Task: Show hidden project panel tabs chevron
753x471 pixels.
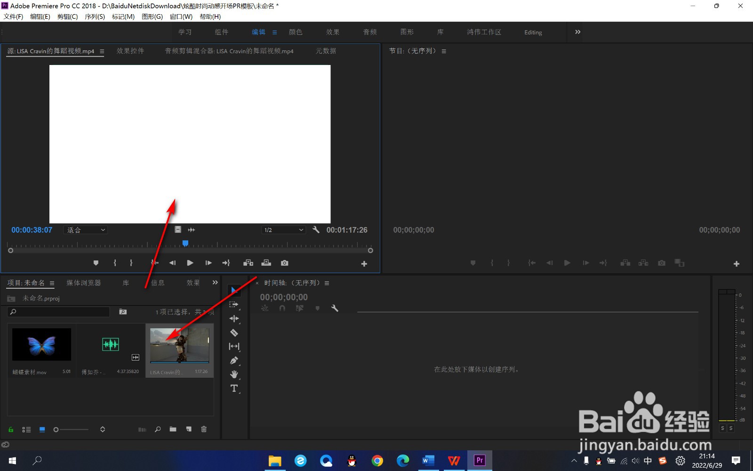Action: click(x=215, y=283)
